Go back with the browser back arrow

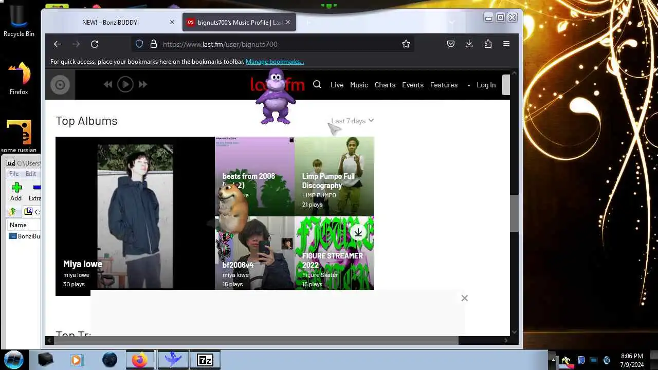pyautogui.click(x=58, y=44)
